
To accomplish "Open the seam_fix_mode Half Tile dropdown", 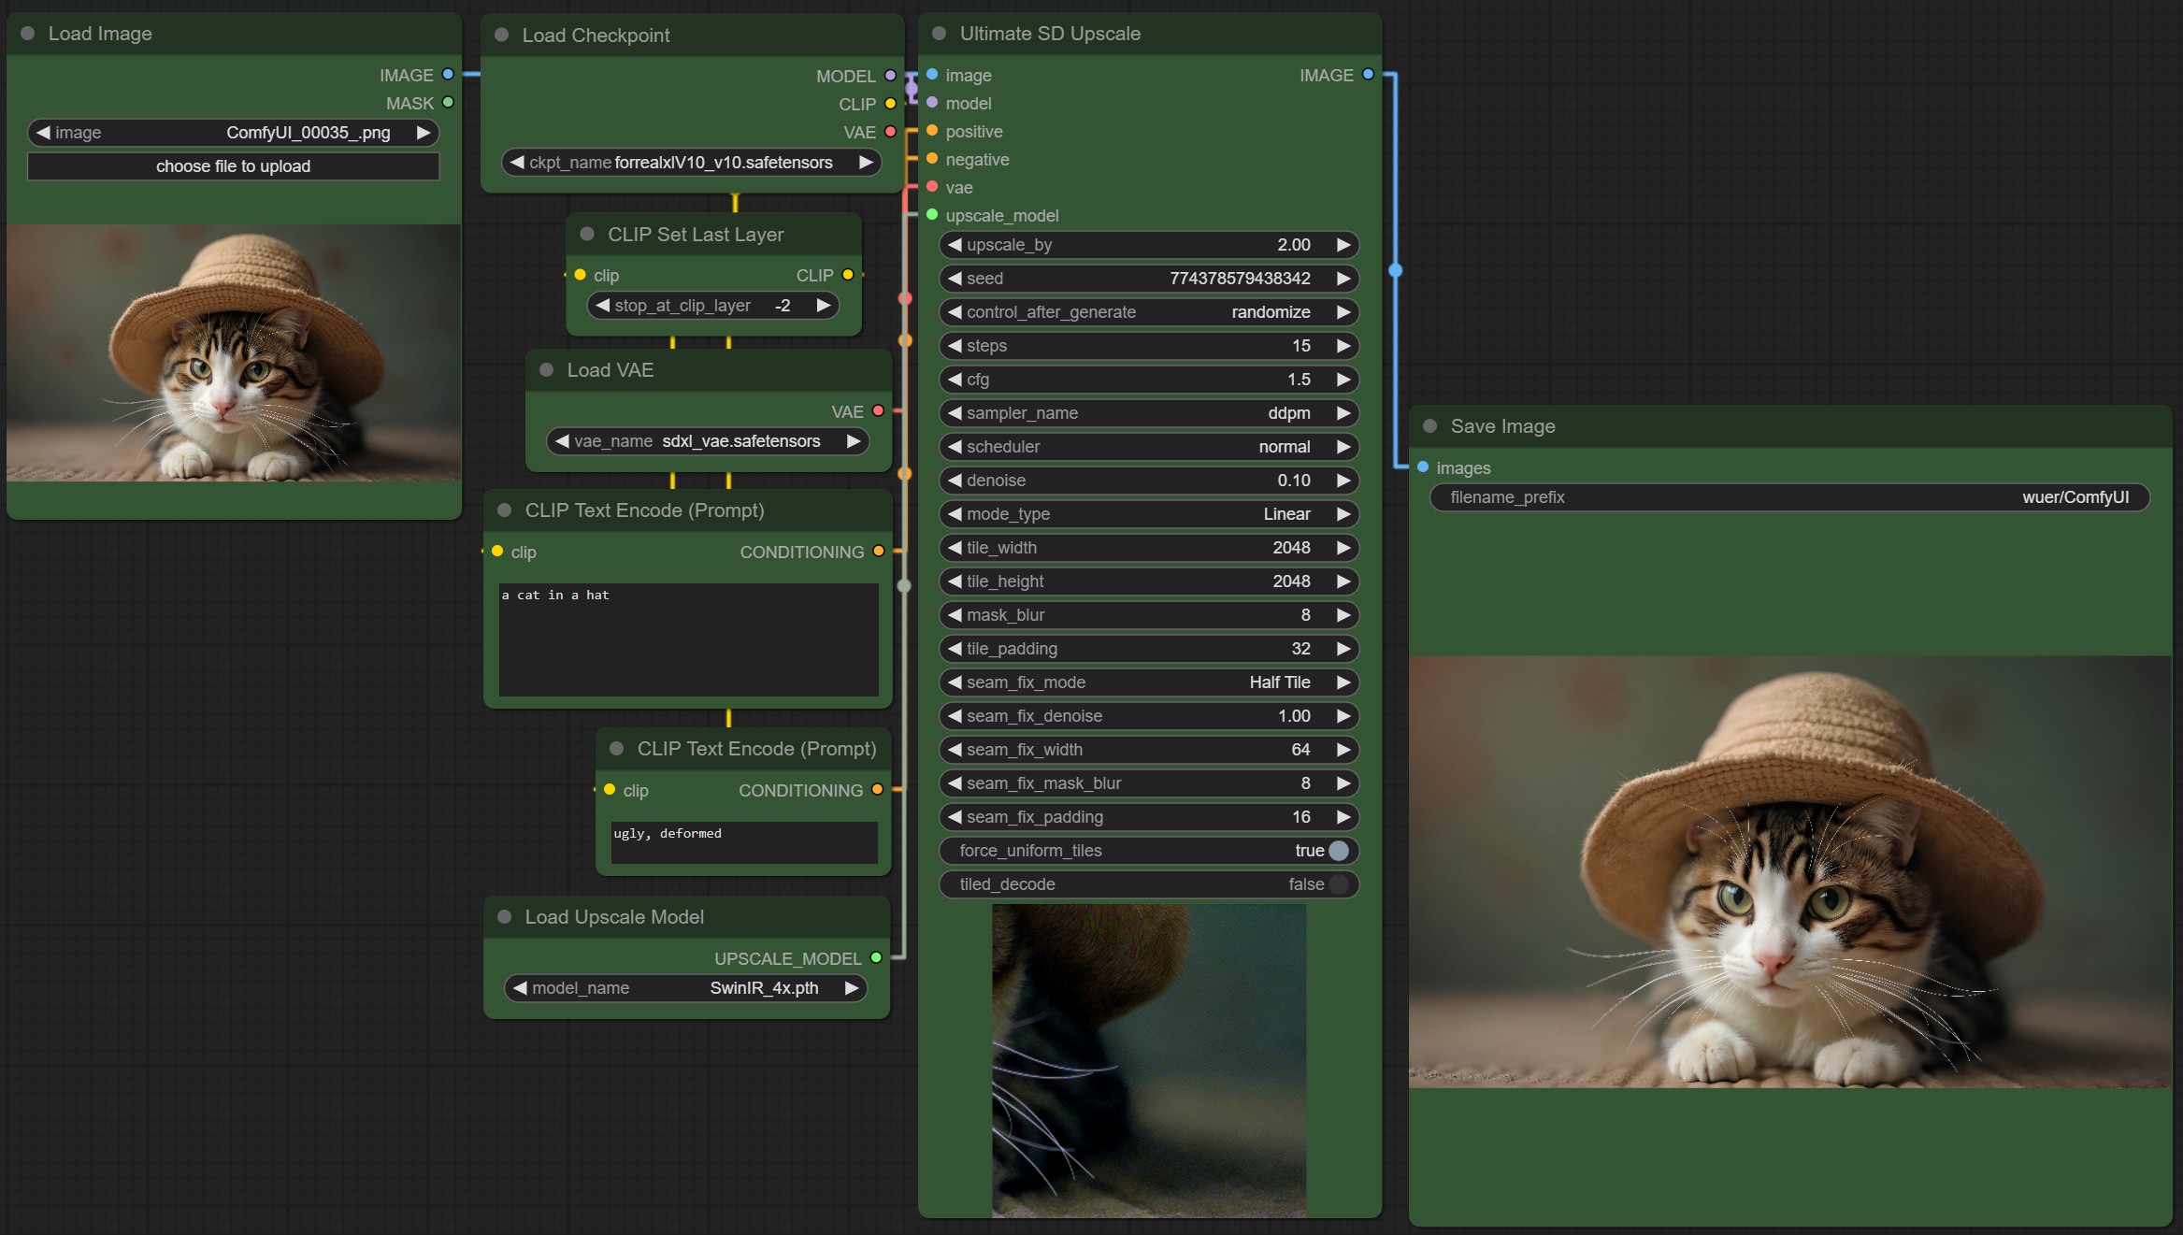I will click(x=1147, y=682).
